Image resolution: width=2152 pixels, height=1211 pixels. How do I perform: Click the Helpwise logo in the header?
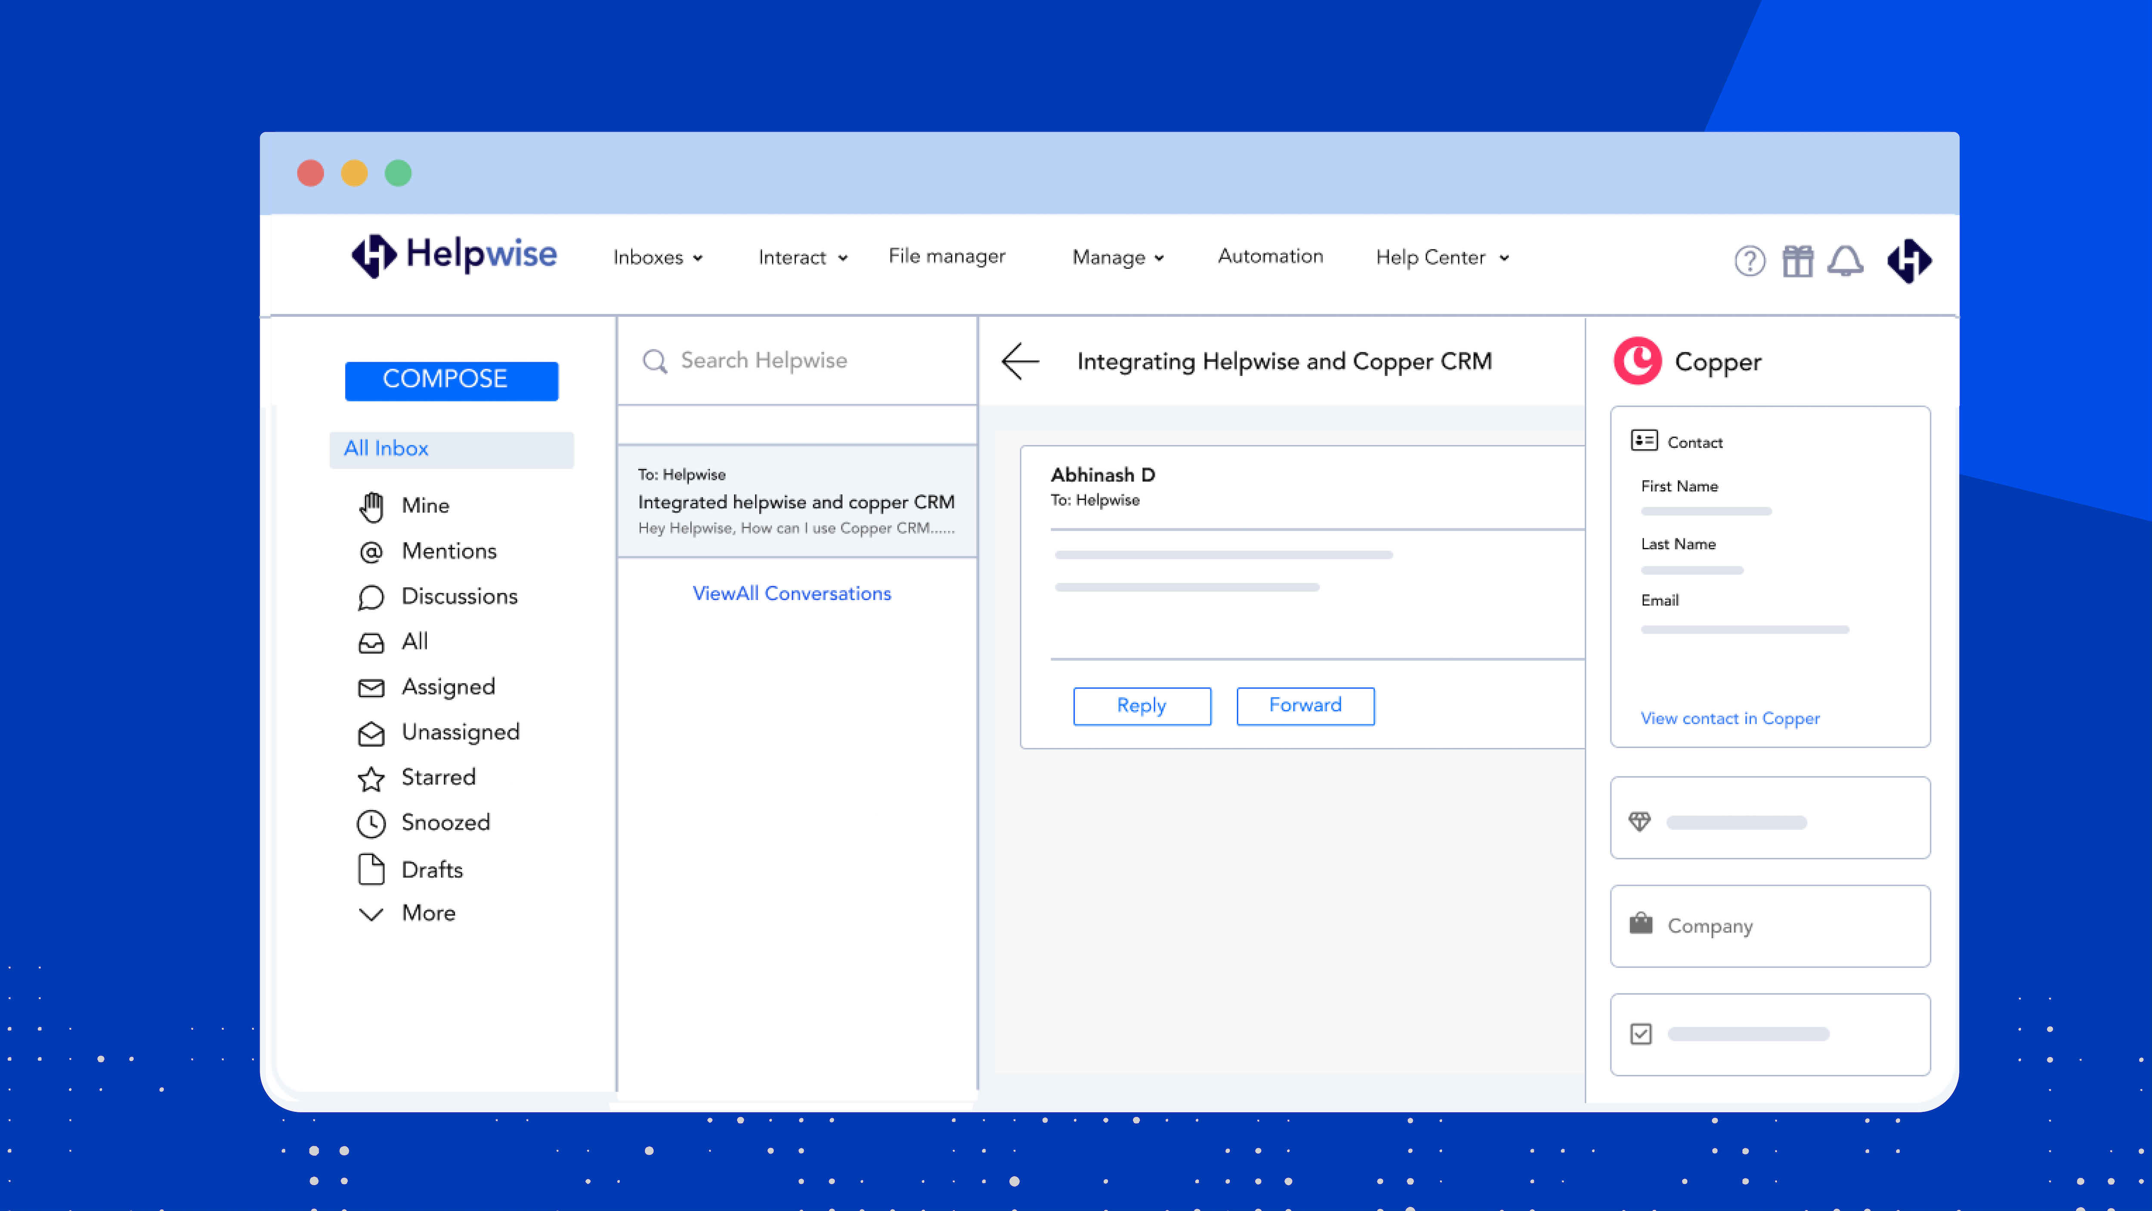pos(455,255)
